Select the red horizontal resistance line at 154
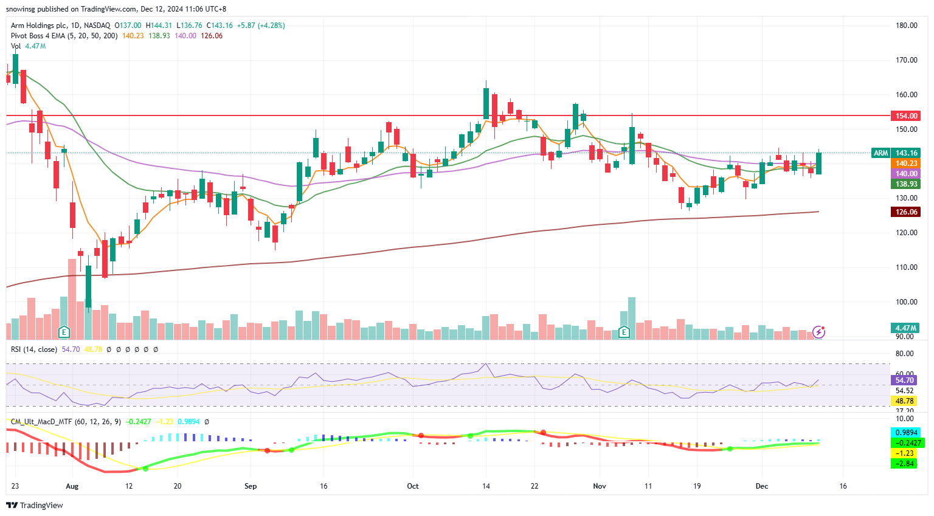934x516 pixels. [448, 115]
